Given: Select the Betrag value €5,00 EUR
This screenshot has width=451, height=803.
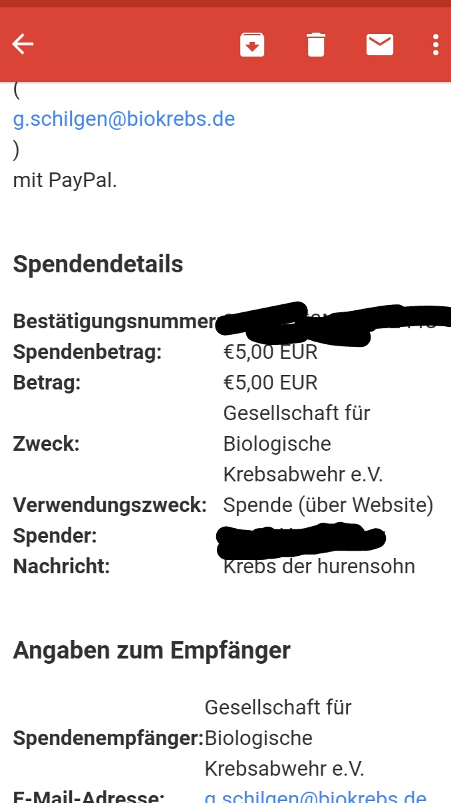Looking at the screenshot, I should coord(270,383).
